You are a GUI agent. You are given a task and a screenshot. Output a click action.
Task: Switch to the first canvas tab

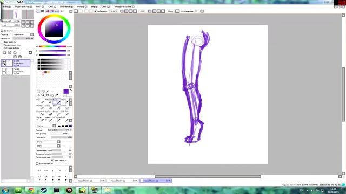(90, 181)
